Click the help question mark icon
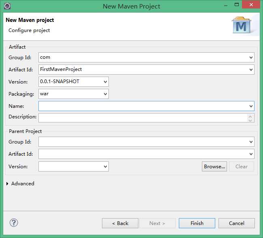The width and height of the screenshot is (263, 238). (x=14, y=223)
